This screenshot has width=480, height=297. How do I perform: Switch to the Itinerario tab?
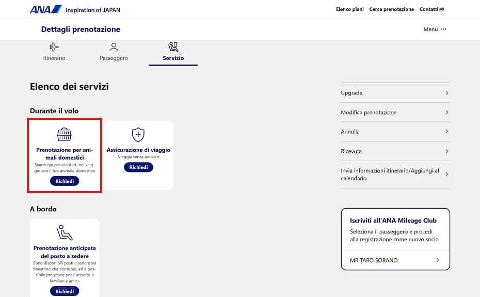click(54, 58)
